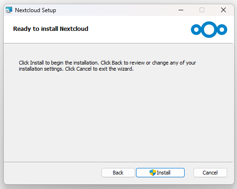
Task: Click the "Ready to install Nextcloud" heading
Action: click(50, 29)
